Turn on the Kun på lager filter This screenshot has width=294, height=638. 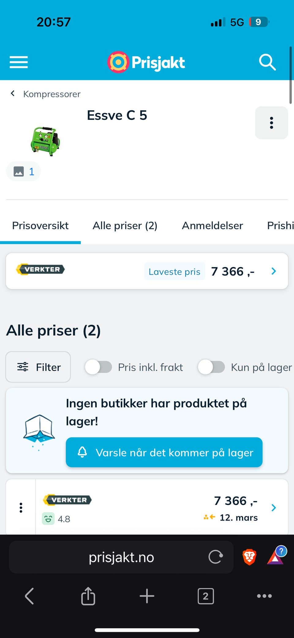(212, 367)
